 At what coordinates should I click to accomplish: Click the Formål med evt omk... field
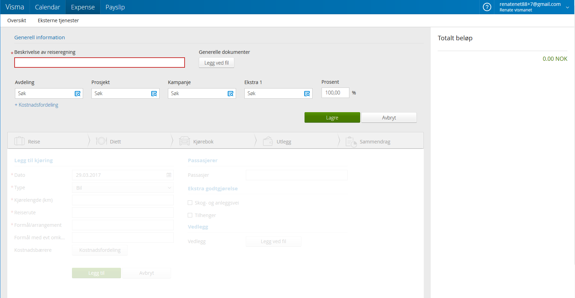tap(123, 238)
